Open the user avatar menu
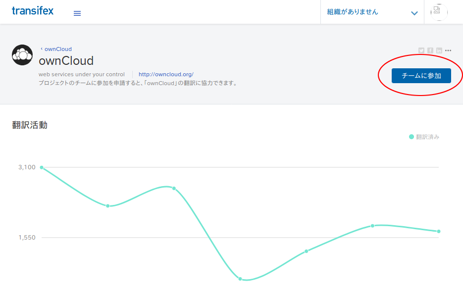Viewport: 463px width, 296px height. pos(439,12)
